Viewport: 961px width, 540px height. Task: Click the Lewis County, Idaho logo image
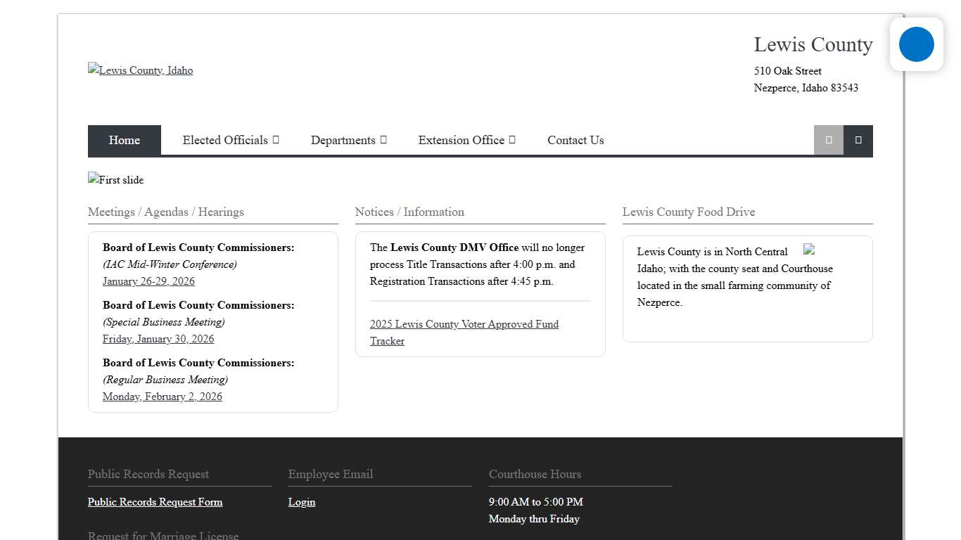coord(140,70)
